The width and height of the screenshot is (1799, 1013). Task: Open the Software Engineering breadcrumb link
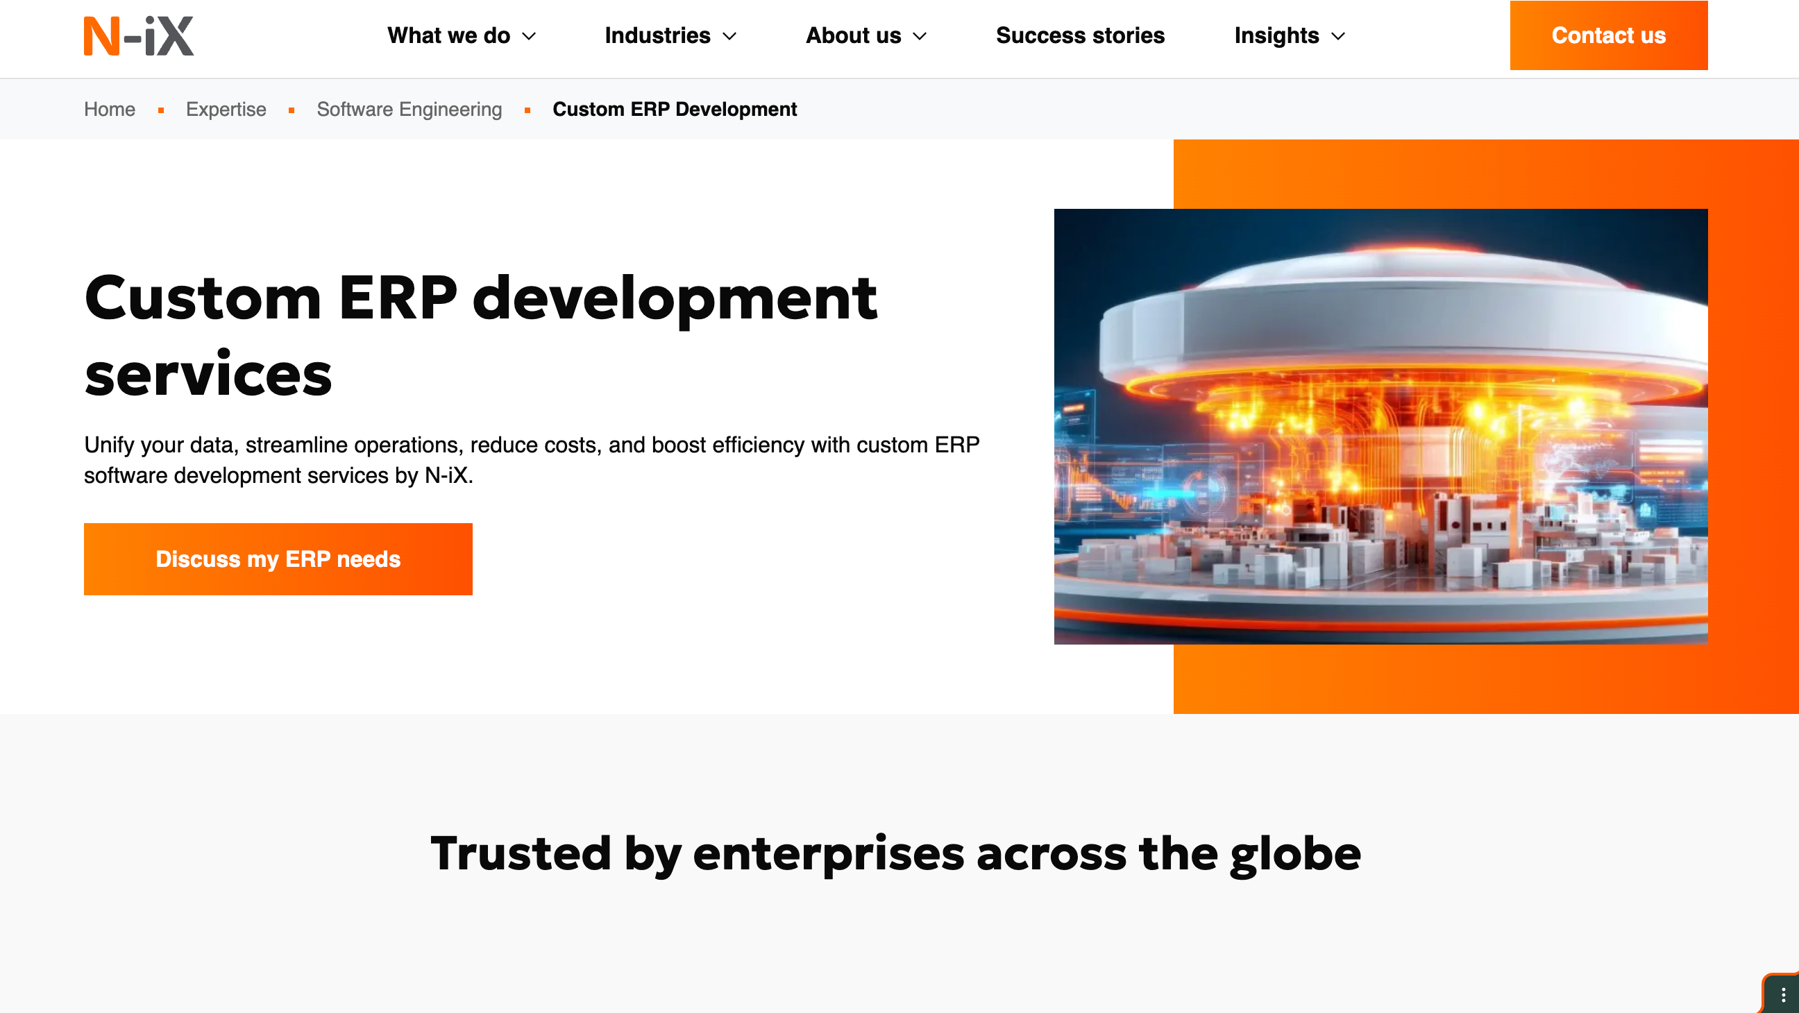click(409, 110)
